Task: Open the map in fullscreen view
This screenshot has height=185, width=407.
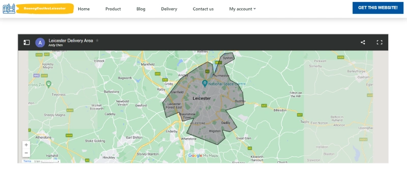Action: [380, 42]
